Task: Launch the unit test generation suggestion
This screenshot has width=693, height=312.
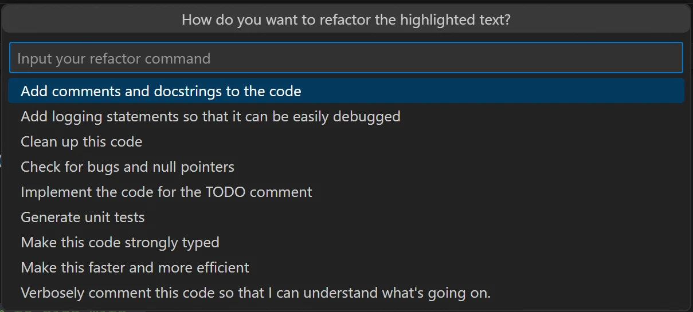Action: [83, 217]
